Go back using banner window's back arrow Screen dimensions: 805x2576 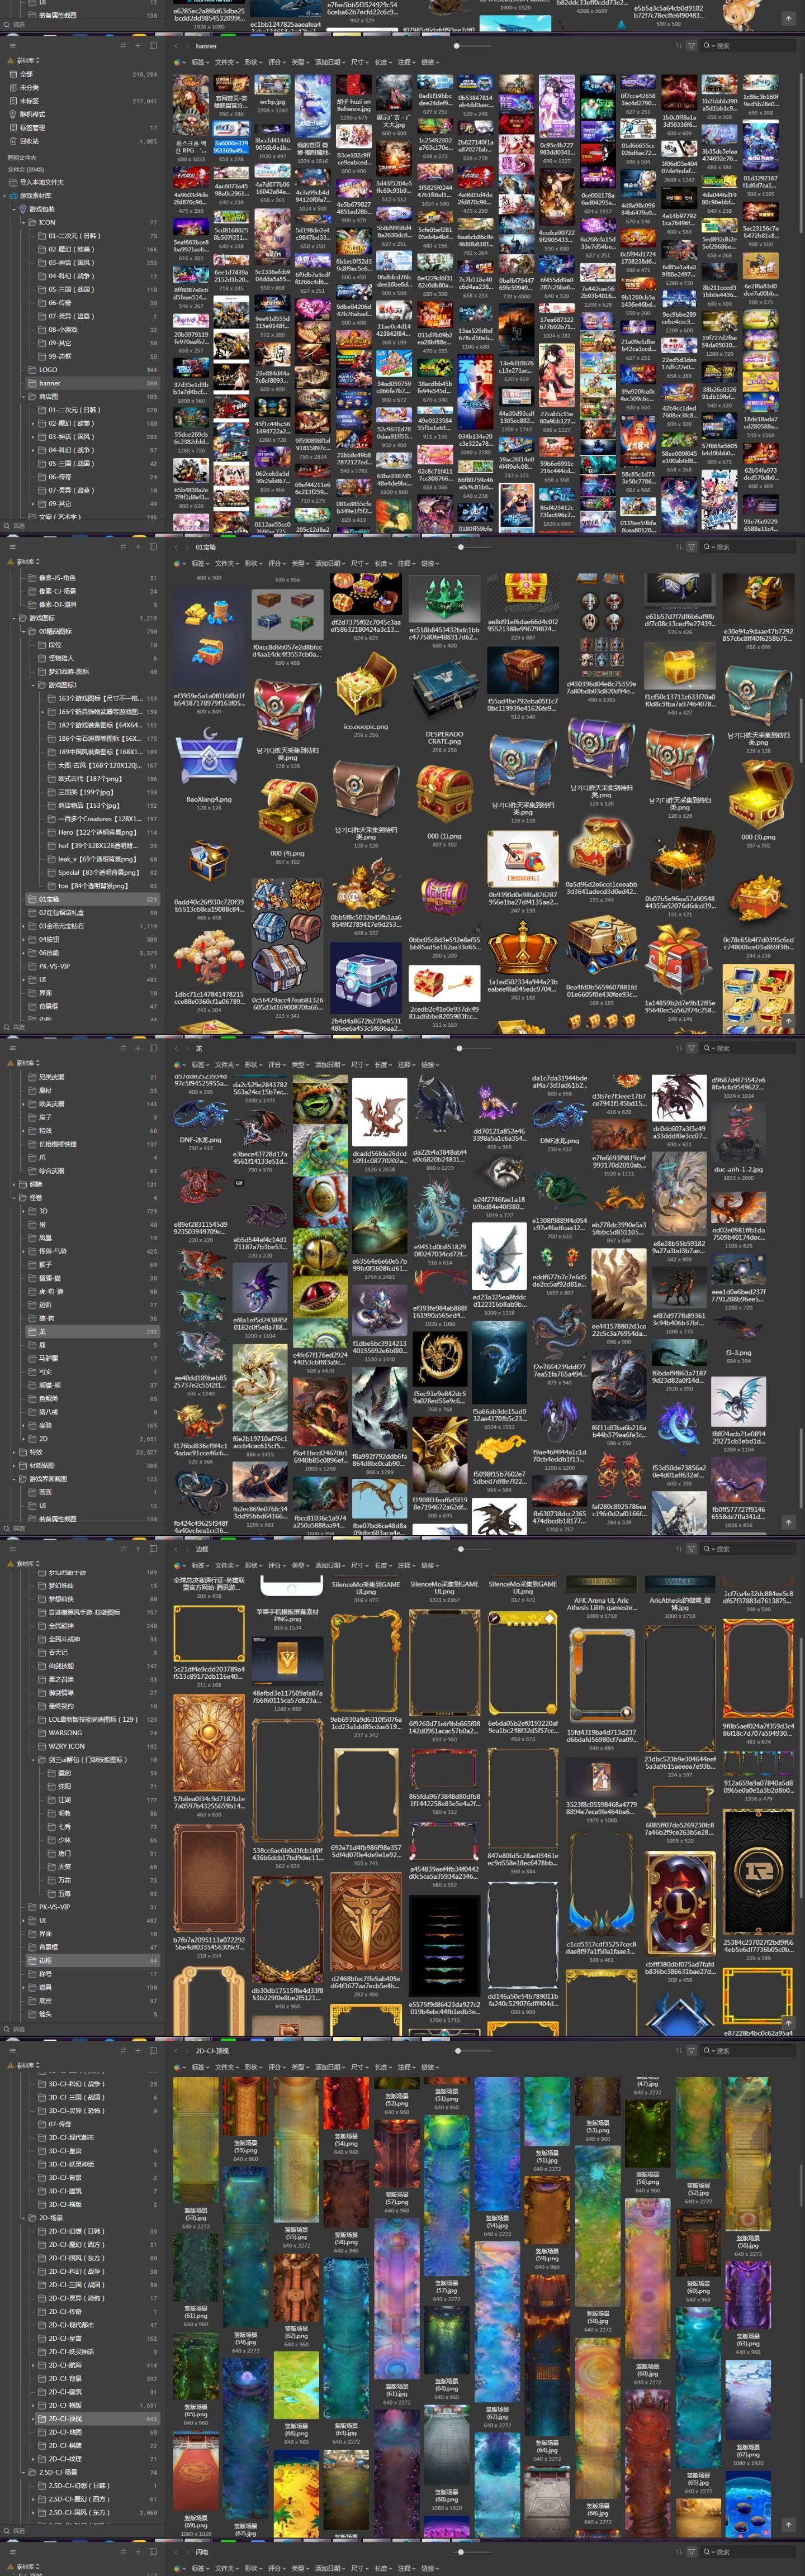click(x=176, y=46)
